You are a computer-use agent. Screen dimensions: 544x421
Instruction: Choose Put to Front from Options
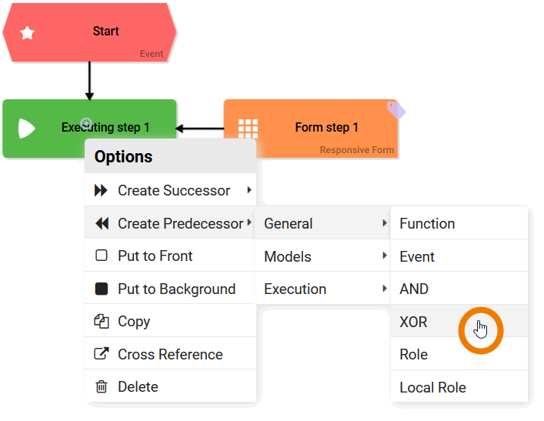click(155, 256)
